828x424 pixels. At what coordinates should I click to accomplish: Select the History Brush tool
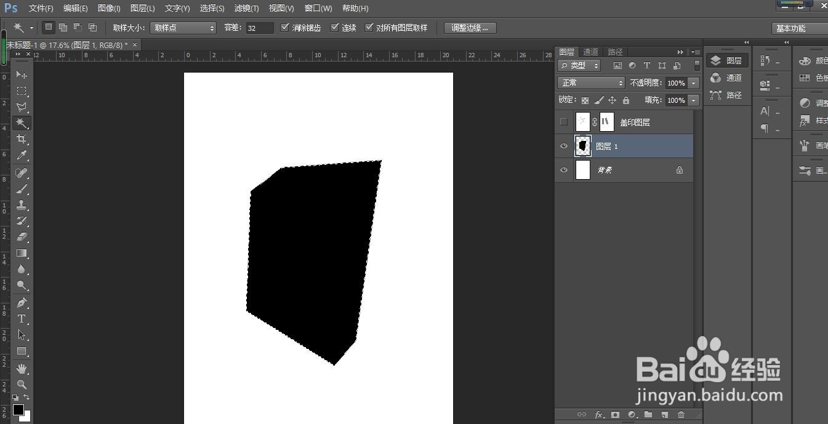[22, 220]
